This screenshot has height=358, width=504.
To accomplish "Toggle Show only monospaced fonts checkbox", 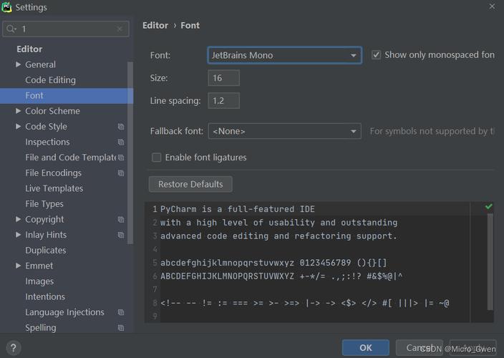I will click(x=377, y=55).
